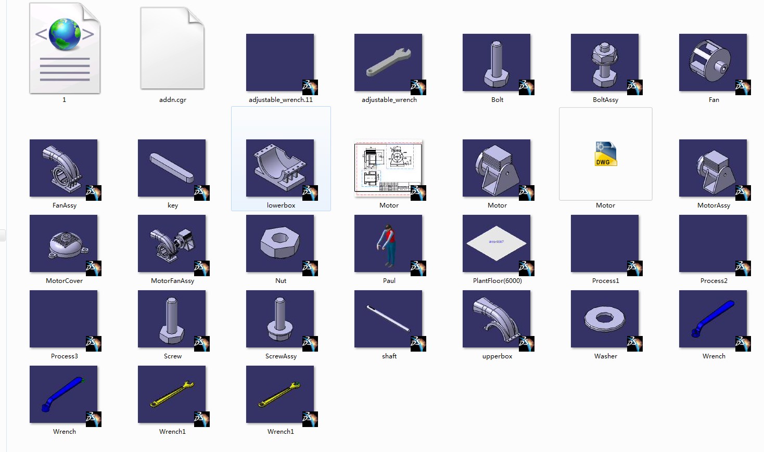Select the key part file
Viewport: 764px width, 452px height.
[172, 168]
